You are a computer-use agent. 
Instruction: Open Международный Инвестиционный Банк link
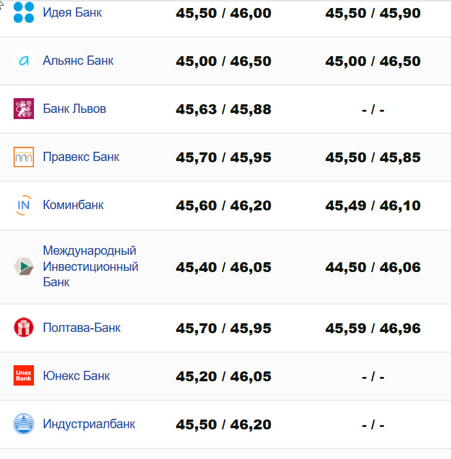(x=90, y=267)
